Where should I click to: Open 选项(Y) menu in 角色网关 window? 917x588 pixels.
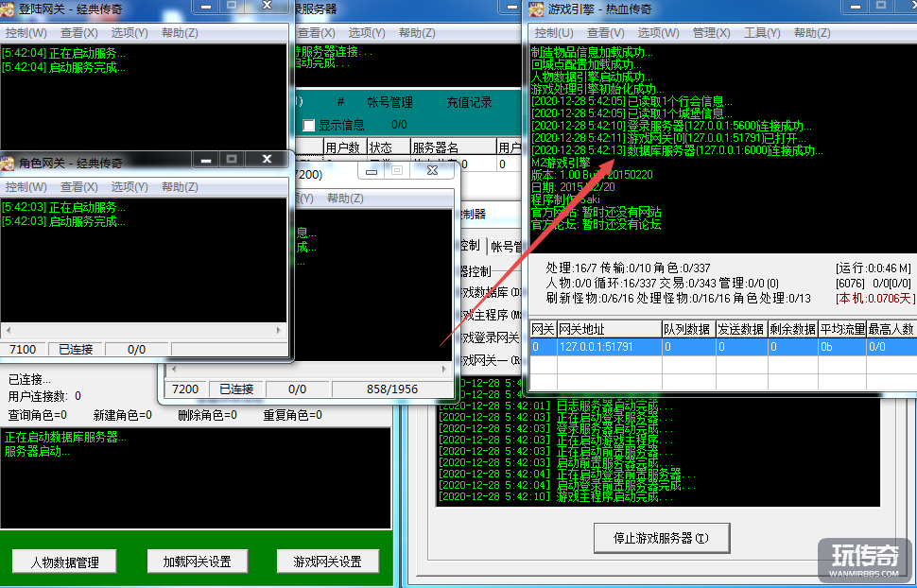[130, 186]
